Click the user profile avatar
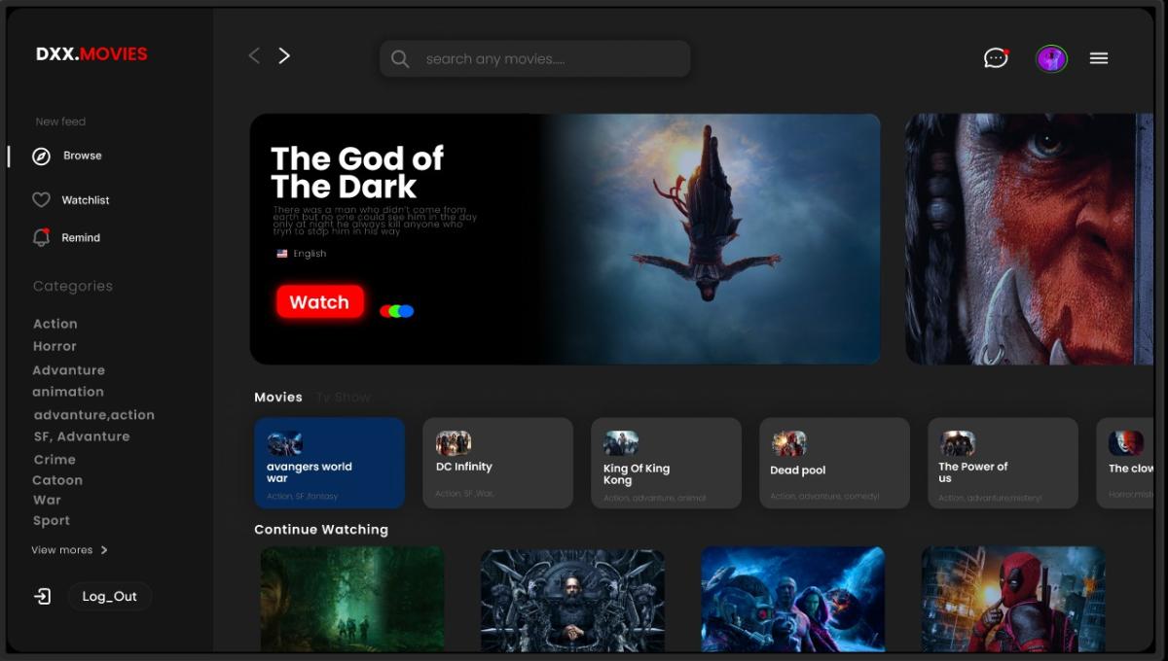 (1051, 58)
